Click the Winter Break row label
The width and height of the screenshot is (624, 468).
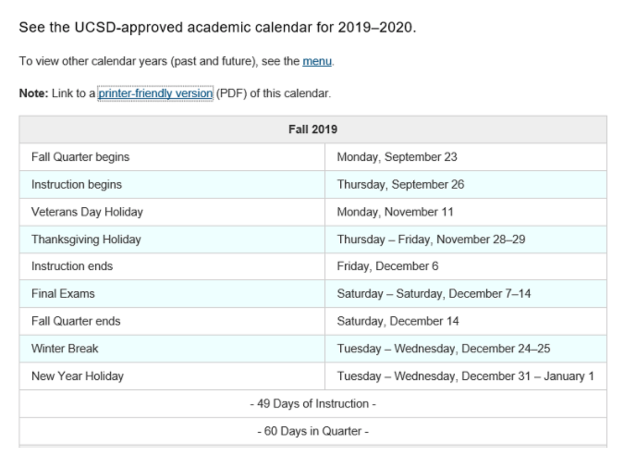(65, 349)
